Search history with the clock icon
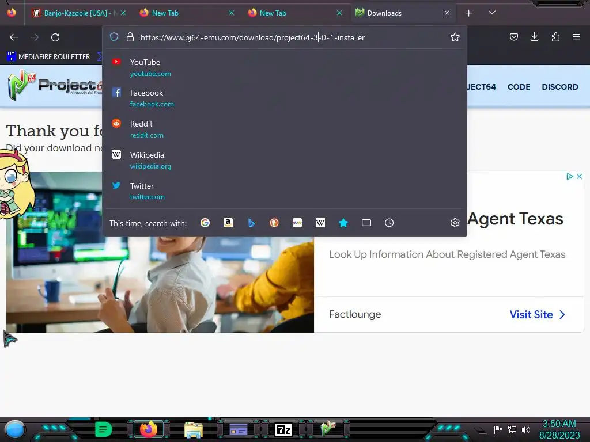The height and width of the screenshot is (442, 590). (389, 223)
